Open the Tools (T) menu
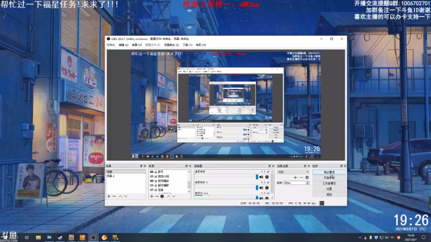The height and width of the screenshot is (242, 431). click(x=187, y=45)
